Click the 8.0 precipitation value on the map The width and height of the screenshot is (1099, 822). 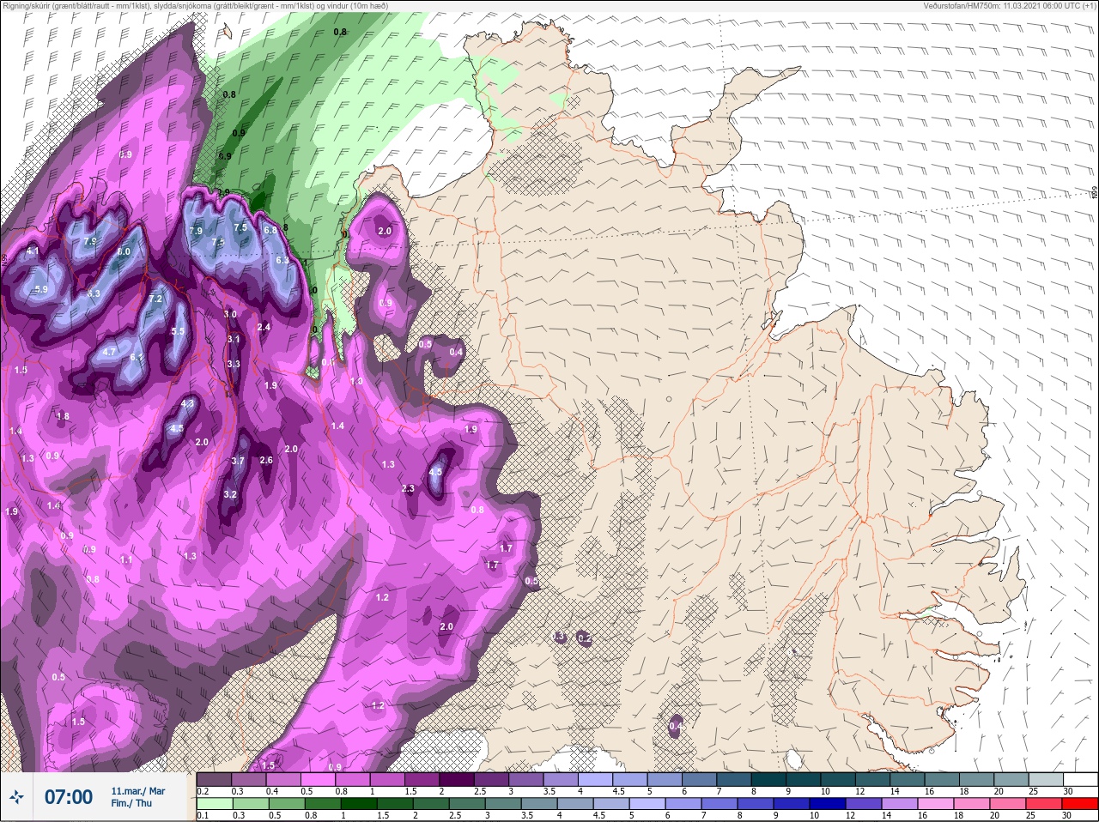124,251
